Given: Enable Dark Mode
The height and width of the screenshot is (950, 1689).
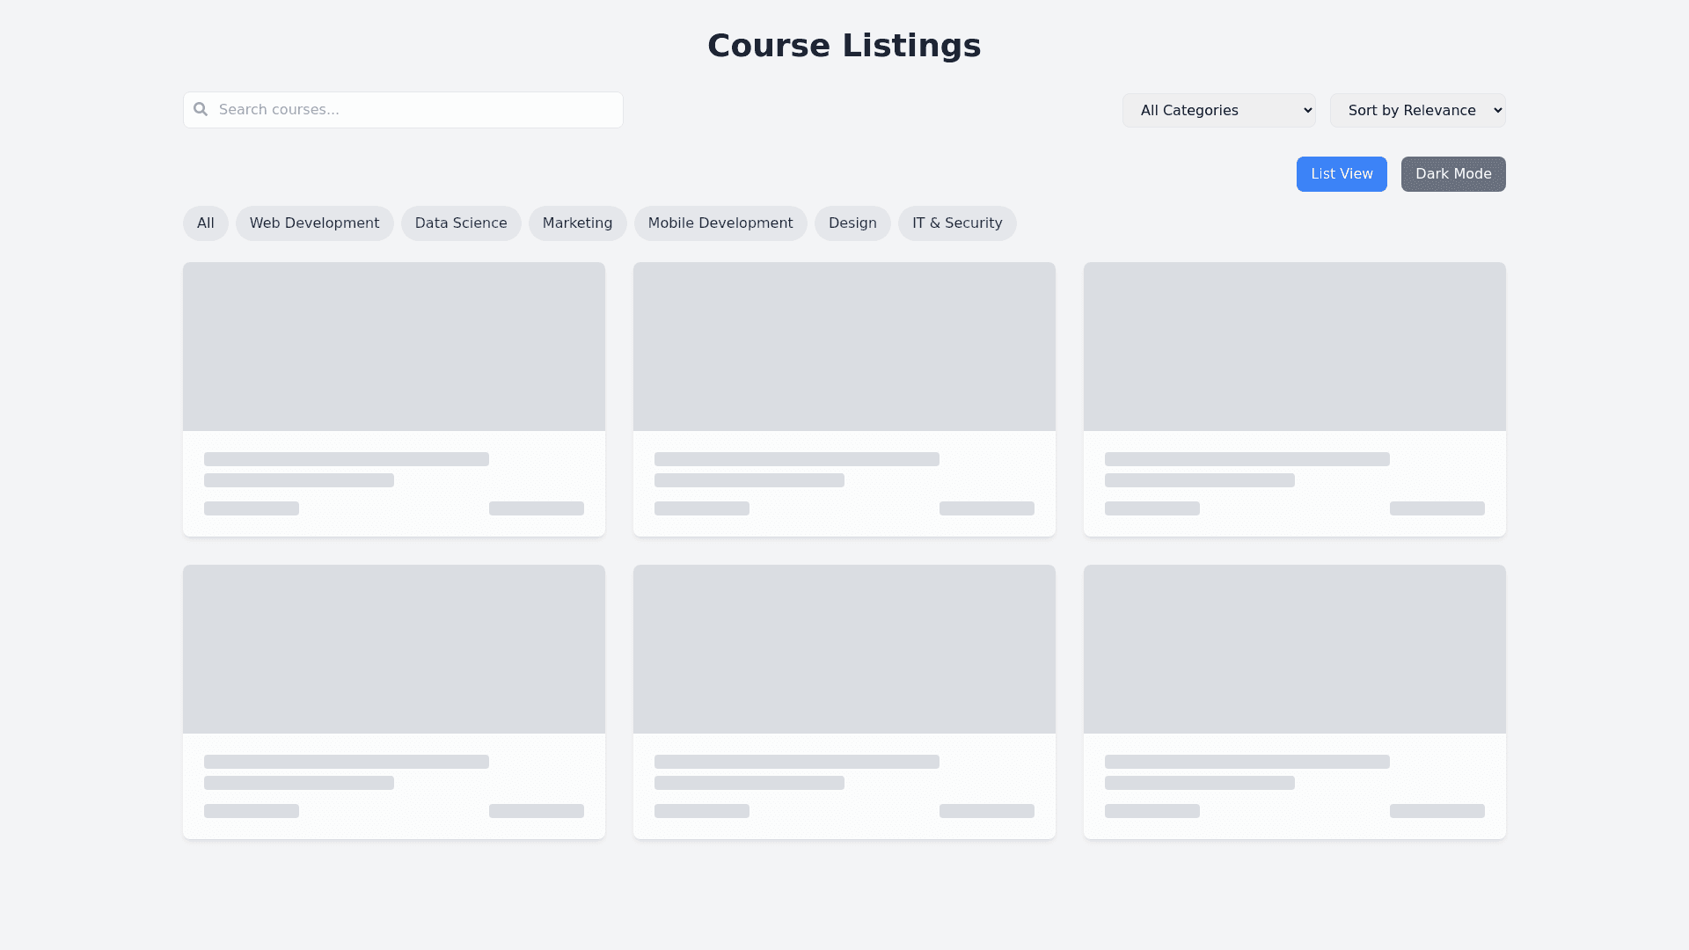Looking at the screenshot, I should click(x=1452, y=174).
